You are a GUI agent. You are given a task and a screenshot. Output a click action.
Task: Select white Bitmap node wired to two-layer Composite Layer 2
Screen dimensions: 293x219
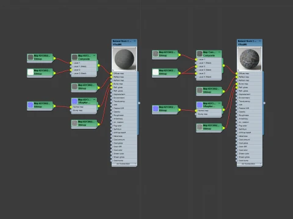pos(40,72)
